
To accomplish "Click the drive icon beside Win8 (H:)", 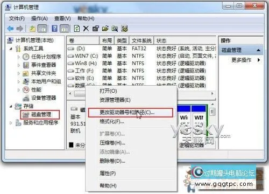I will [x=71, y=64].
